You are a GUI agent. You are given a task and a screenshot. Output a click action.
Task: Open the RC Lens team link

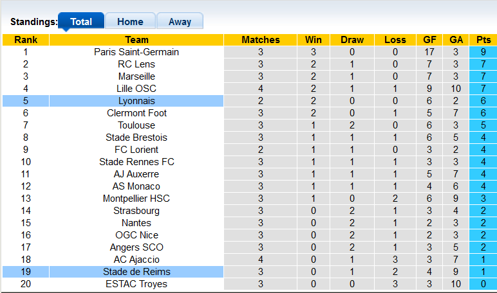pyautogui.click(x=136, y=64)
